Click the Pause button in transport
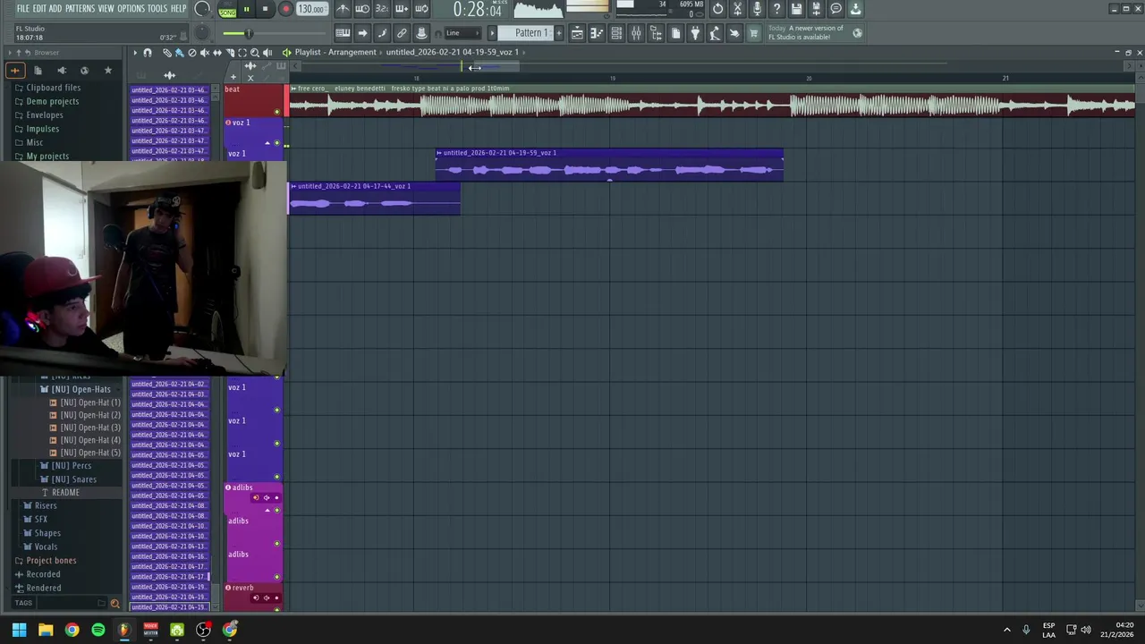This screenshot has height=644, width=1145. (x=246, y=9)
